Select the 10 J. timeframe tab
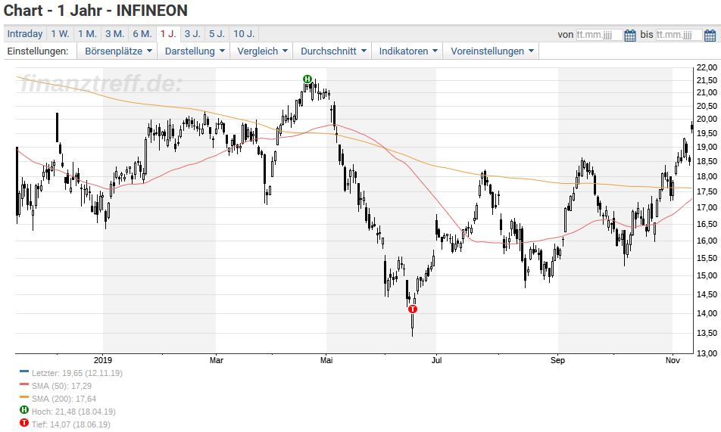 click(244, 33)
